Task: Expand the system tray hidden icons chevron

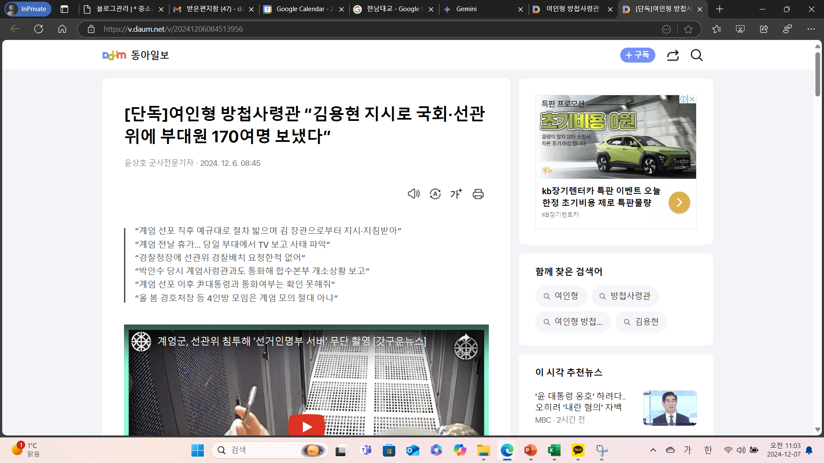Action: point(653,450)
